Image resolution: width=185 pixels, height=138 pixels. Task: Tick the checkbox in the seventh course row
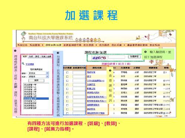[67, 97]
